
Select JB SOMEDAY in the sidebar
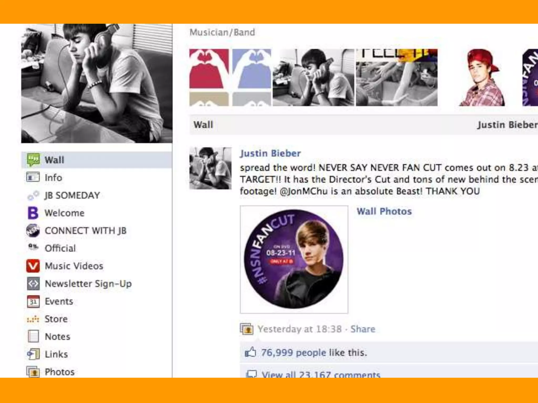[72, 195]
